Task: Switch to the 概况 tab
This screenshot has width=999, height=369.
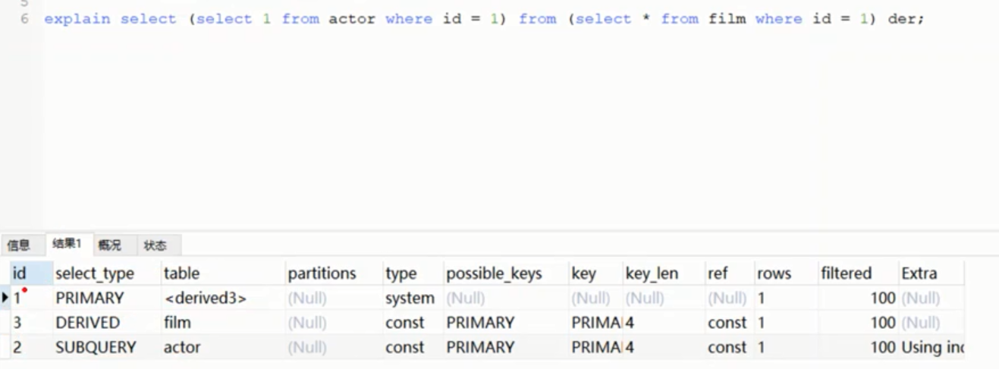Action: [x=109, y=245]
